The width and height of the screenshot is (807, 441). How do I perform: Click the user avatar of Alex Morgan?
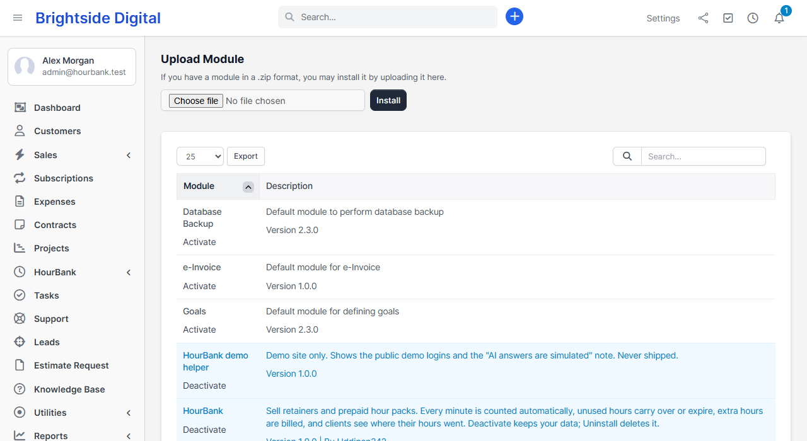[x=25, y=67]
